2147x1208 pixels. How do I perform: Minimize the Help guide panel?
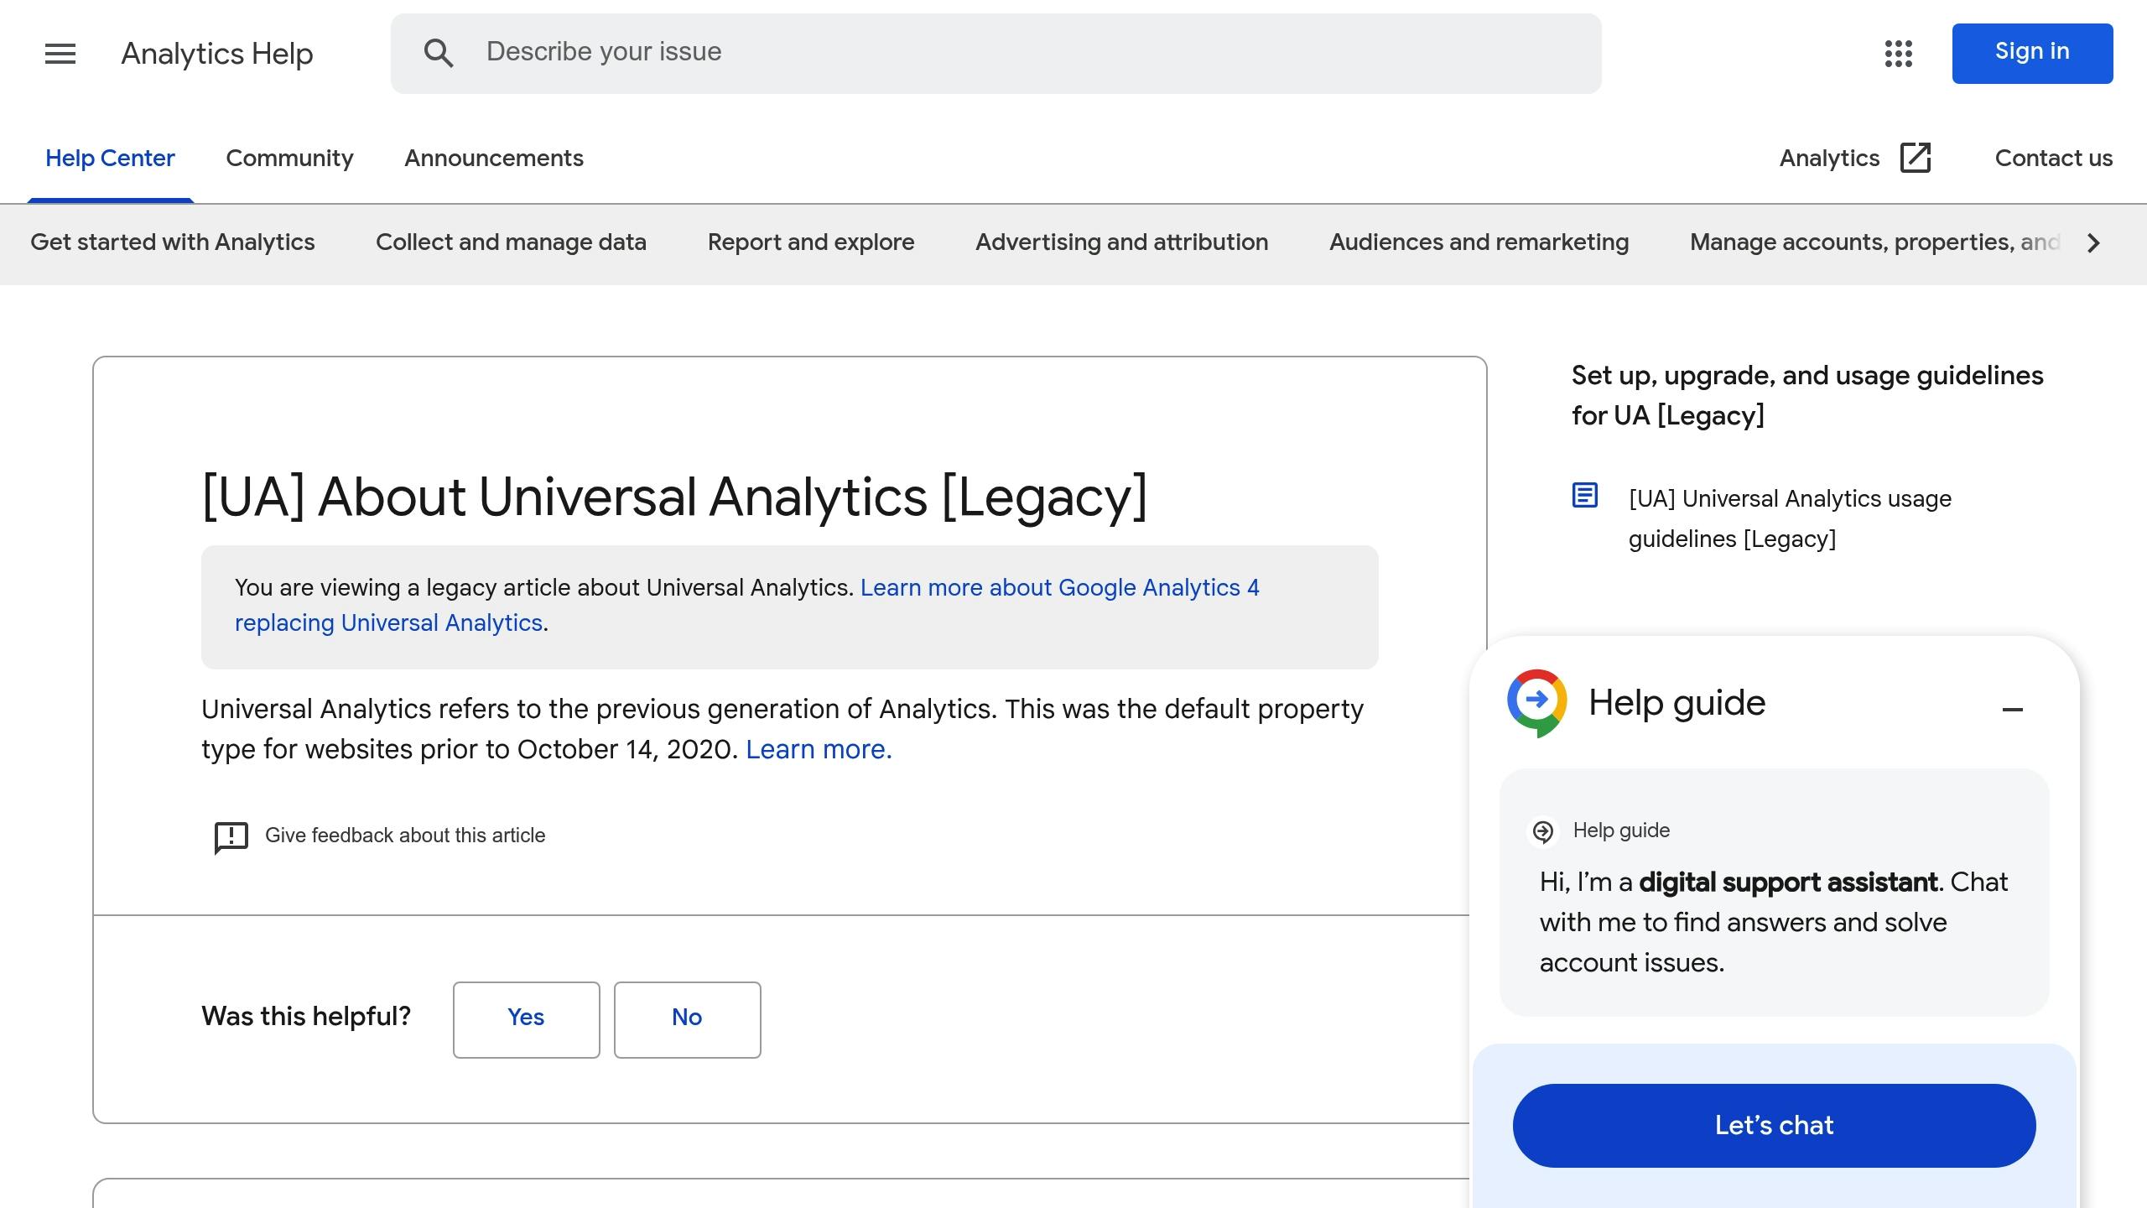(x=2013, y=709)
